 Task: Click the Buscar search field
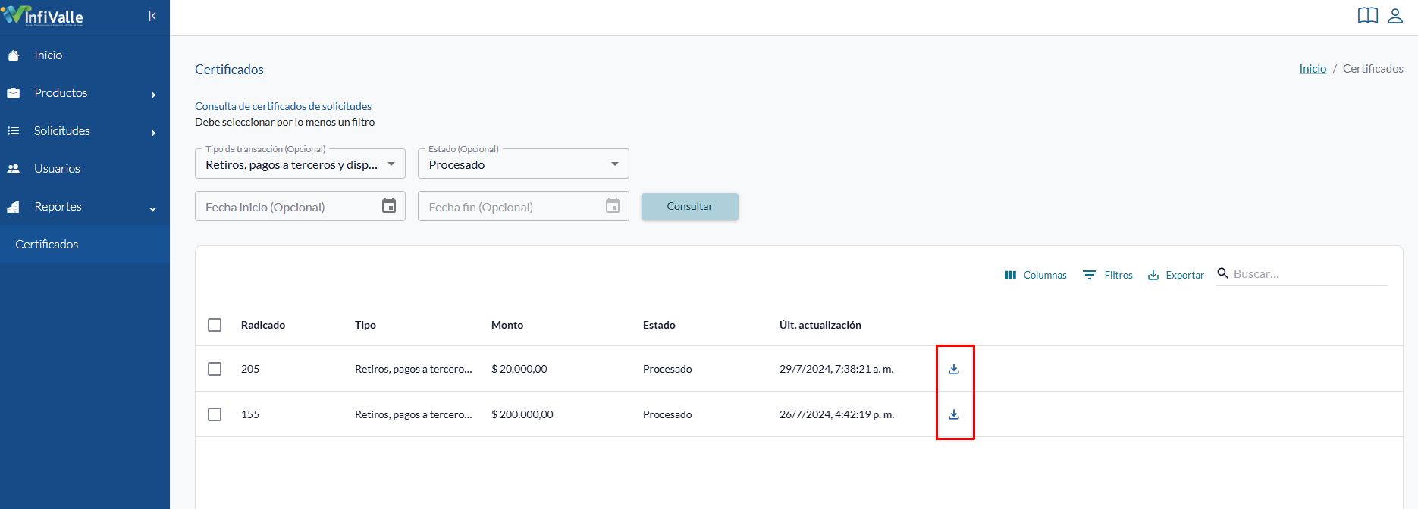pos(1310,274)
